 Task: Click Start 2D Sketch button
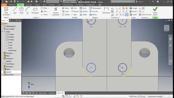click(x=6, y=11)
